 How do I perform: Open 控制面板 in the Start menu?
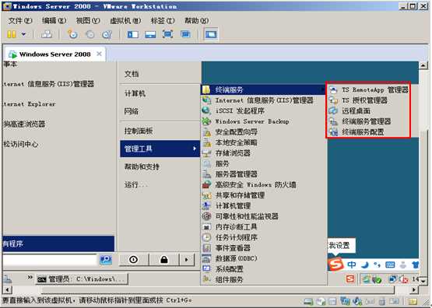pyautogui.click(x=139, y=131)
